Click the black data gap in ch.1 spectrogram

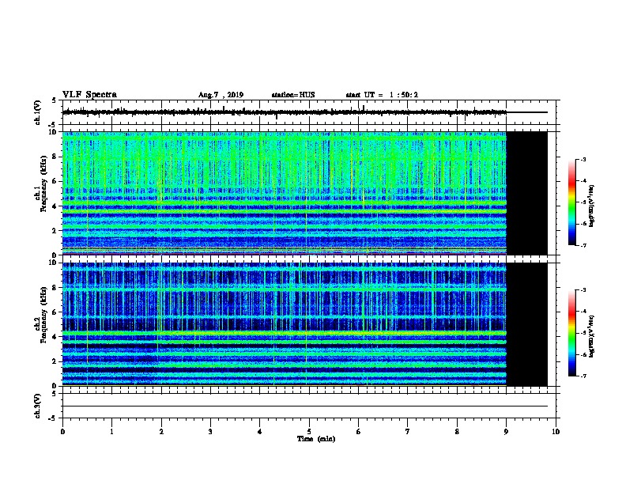[526, 193]
